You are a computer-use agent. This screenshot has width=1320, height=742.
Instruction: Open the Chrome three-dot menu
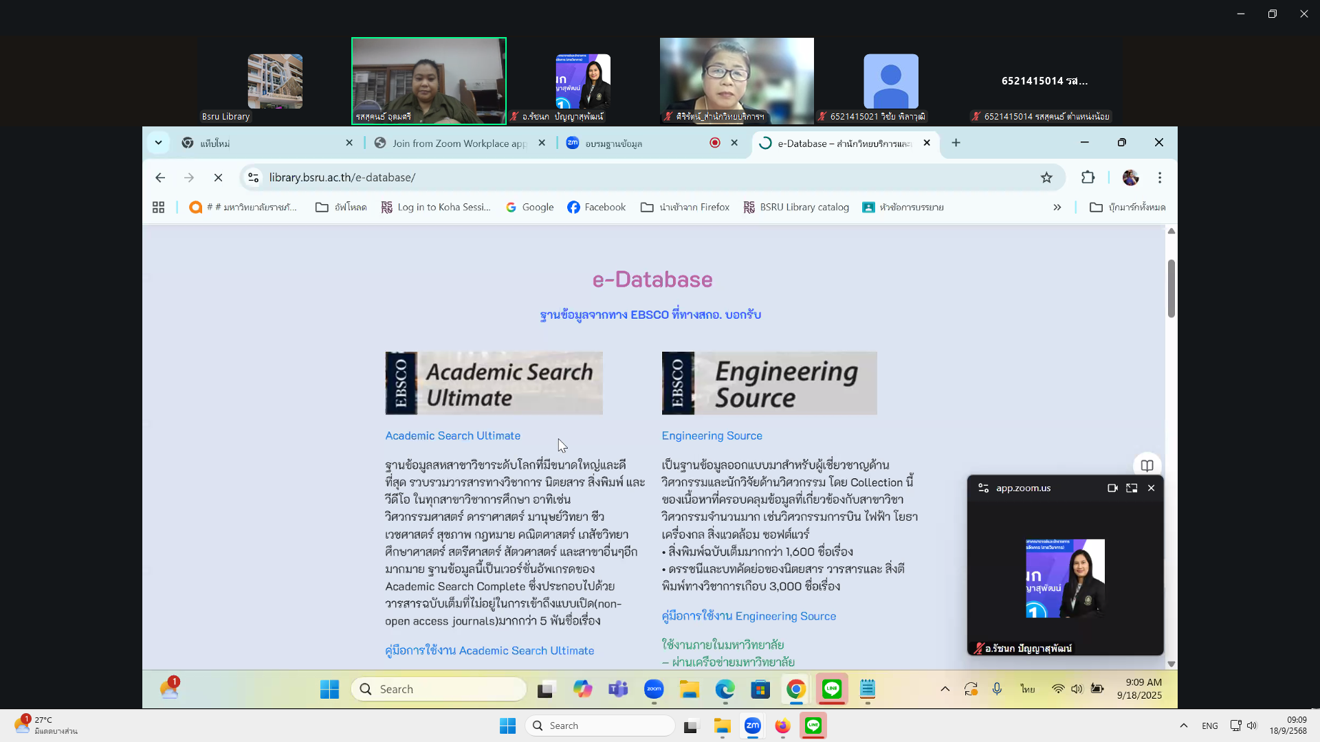1160,178
